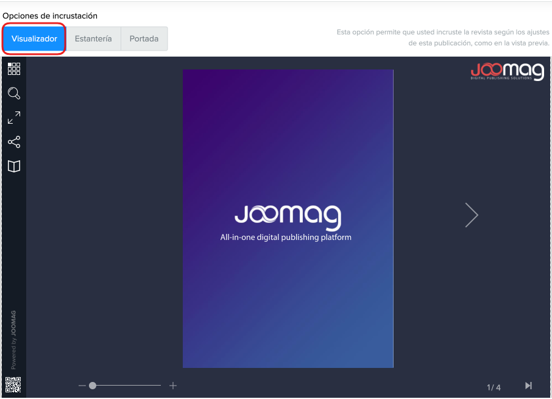Show the QR code

click(x=13, y=384)
